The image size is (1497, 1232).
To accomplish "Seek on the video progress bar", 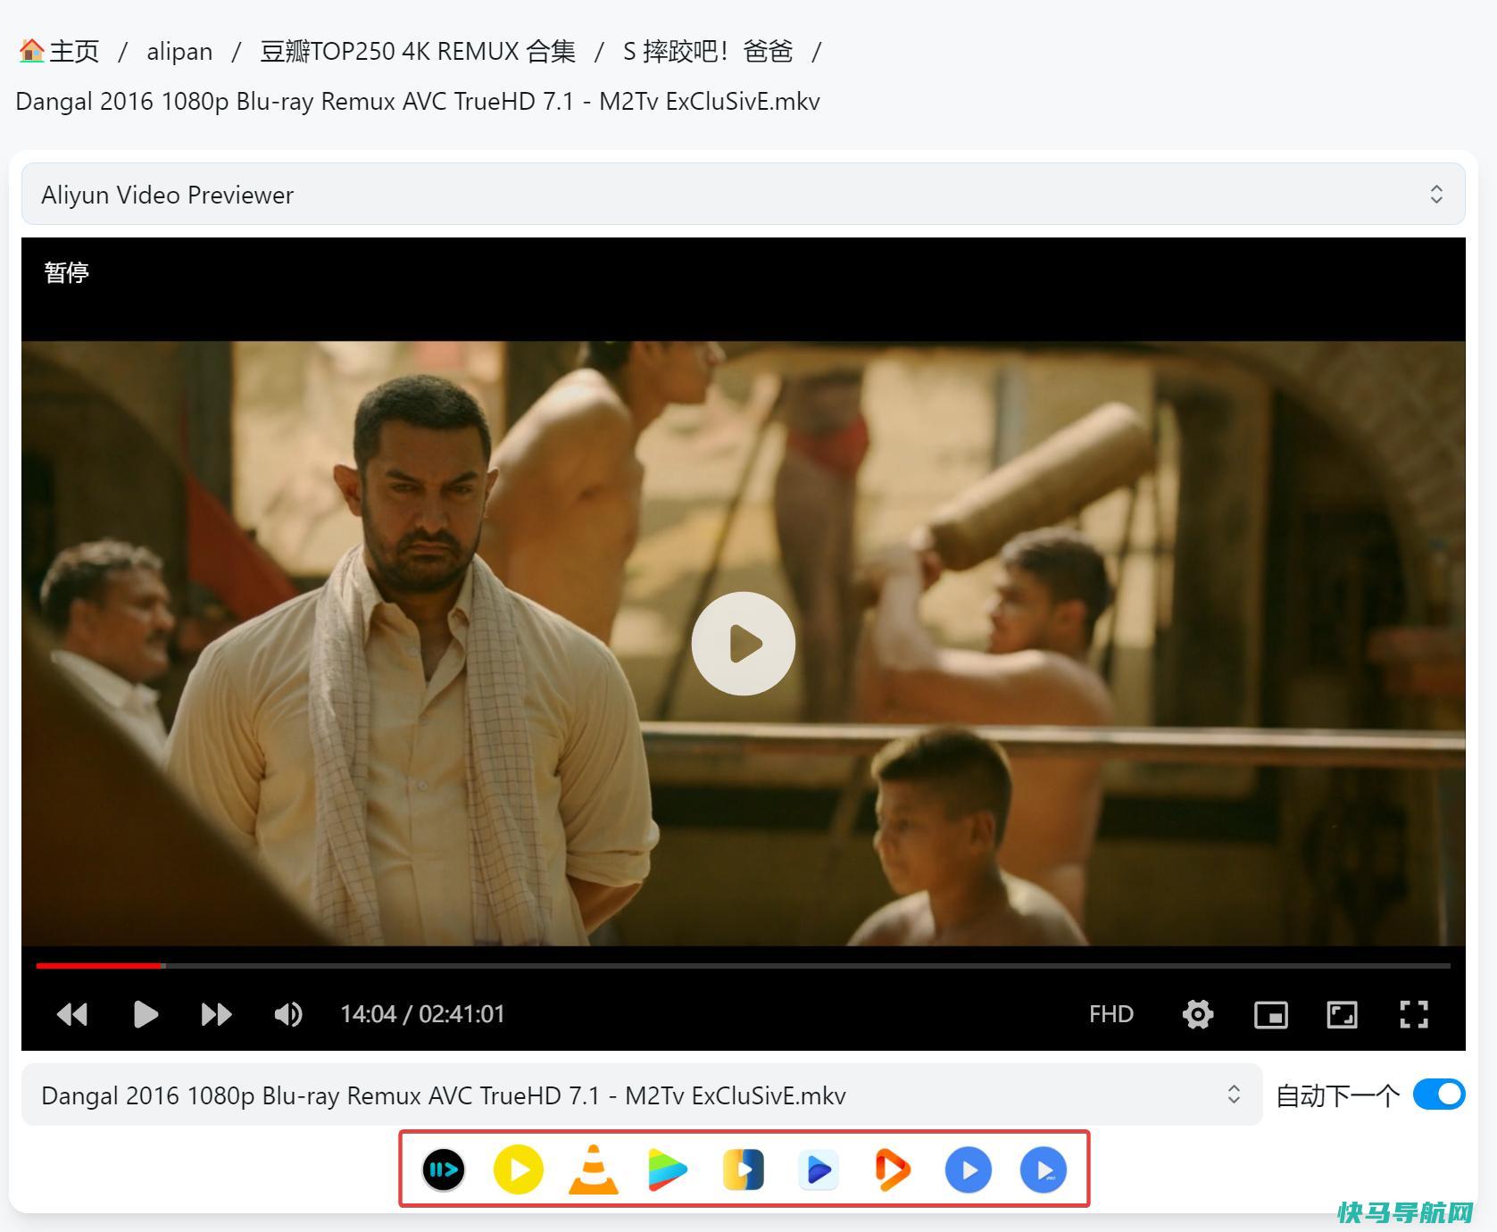I will pos(744,966).
